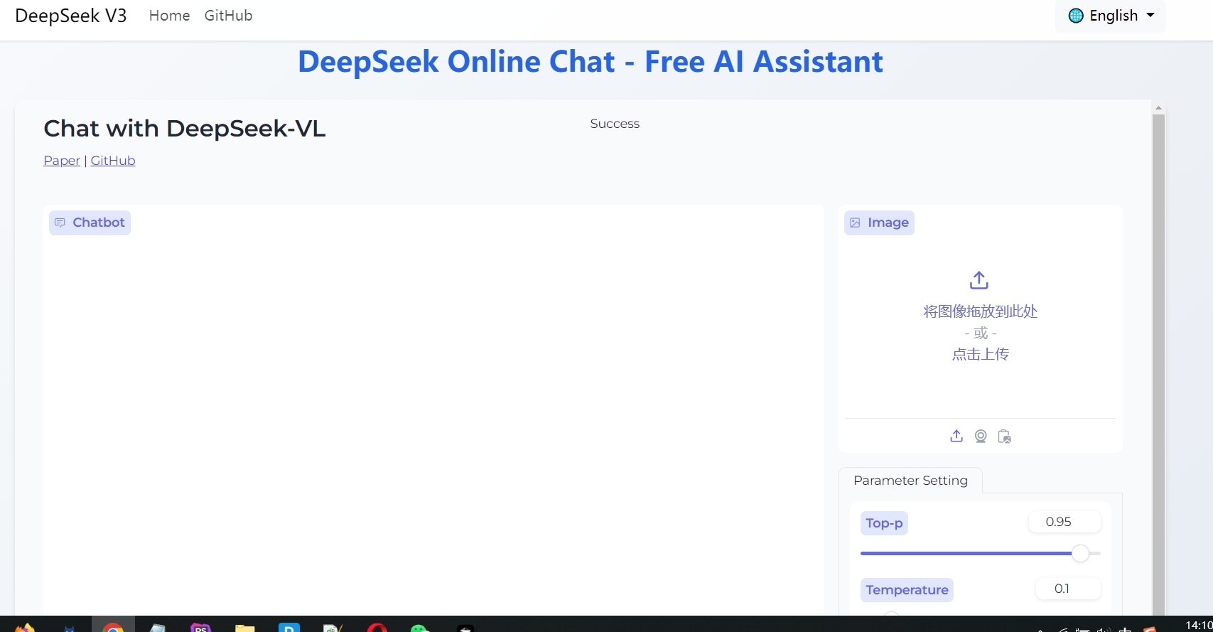
Task: Click the Temperature value field 0.1
Action: 1068,589
